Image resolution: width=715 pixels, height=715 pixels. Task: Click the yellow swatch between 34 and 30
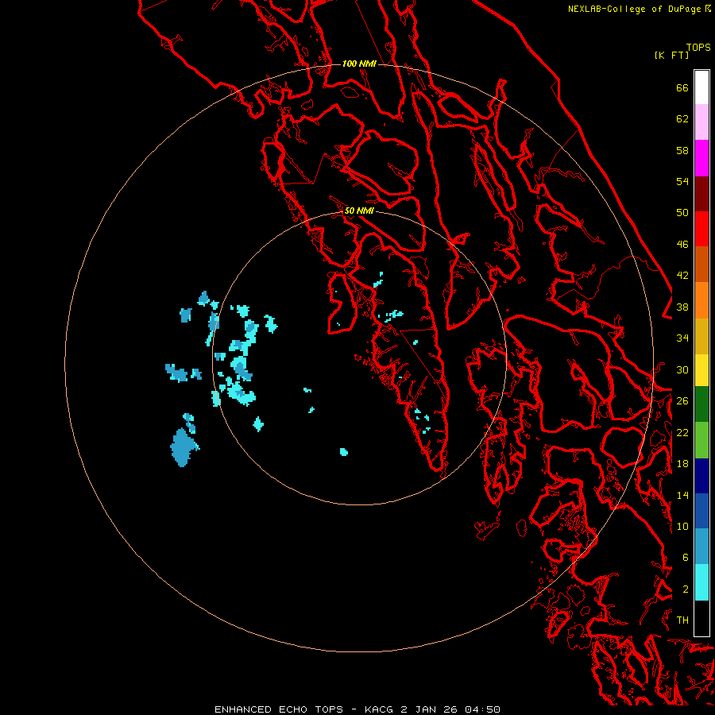701,370
